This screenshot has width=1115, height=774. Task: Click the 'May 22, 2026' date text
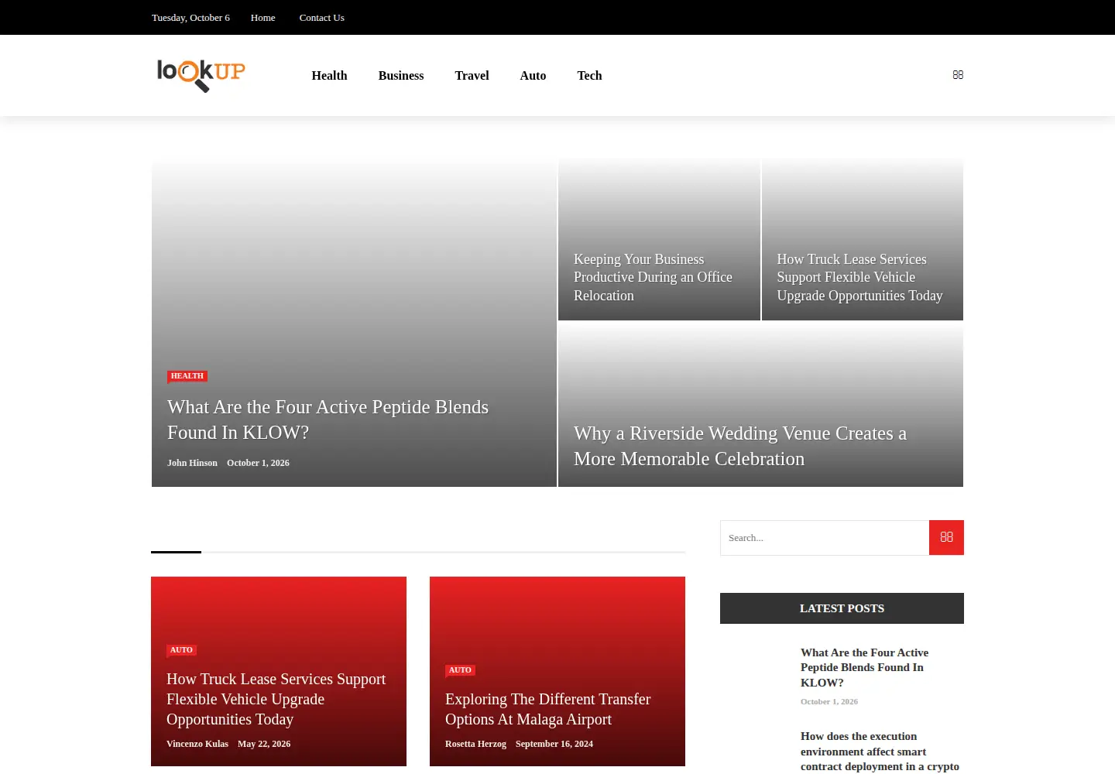click(264, 744)
